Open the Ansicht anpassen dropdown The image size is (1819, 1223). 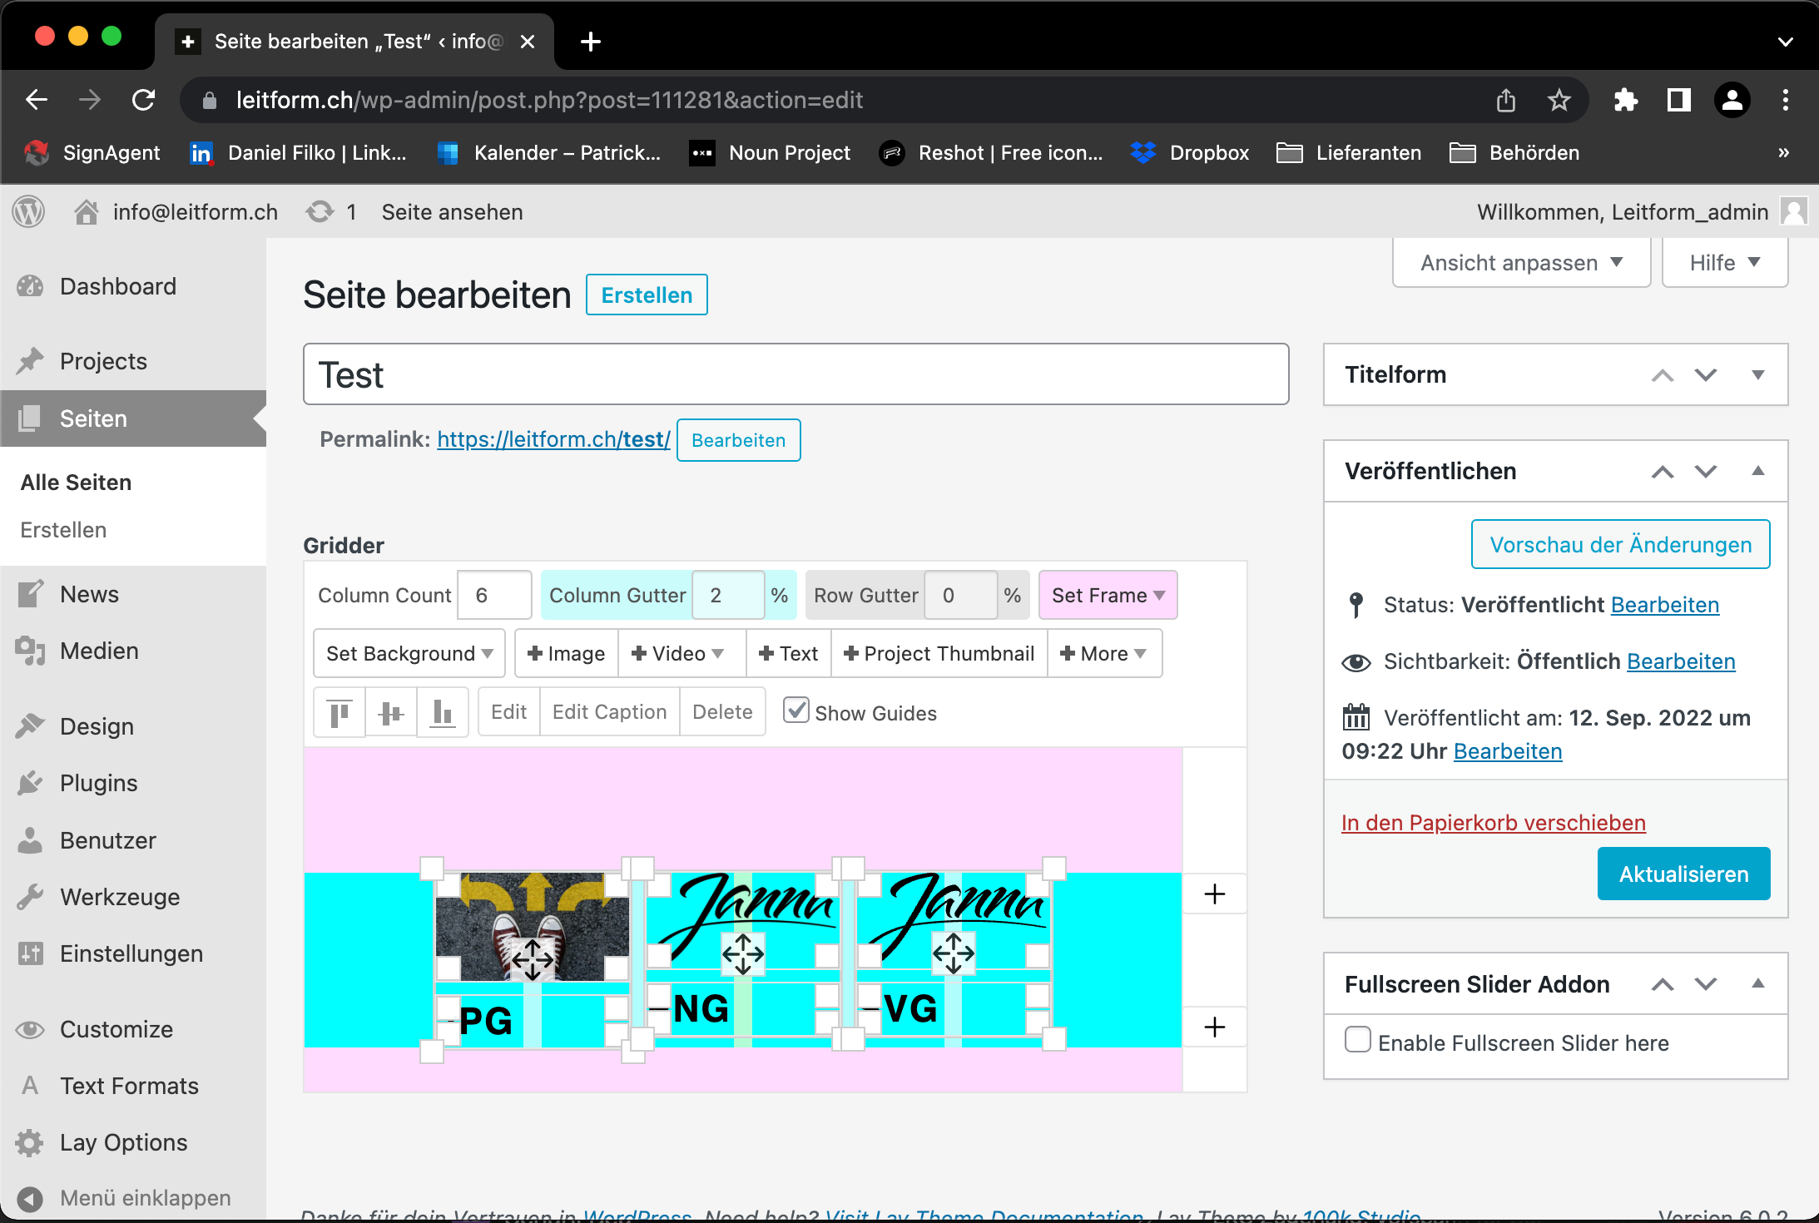click(x=1521, y=263)
